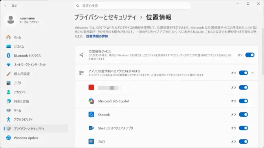Open ホーム in the sidebar

[x=35, y=37]
